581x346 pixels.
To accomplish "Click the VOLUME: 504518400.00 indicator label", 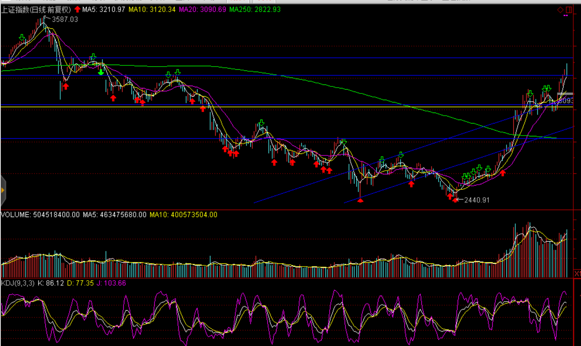I will tap(40, 215).
